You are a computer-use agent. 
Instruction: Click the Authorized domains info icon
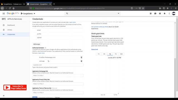pos(45,48)
